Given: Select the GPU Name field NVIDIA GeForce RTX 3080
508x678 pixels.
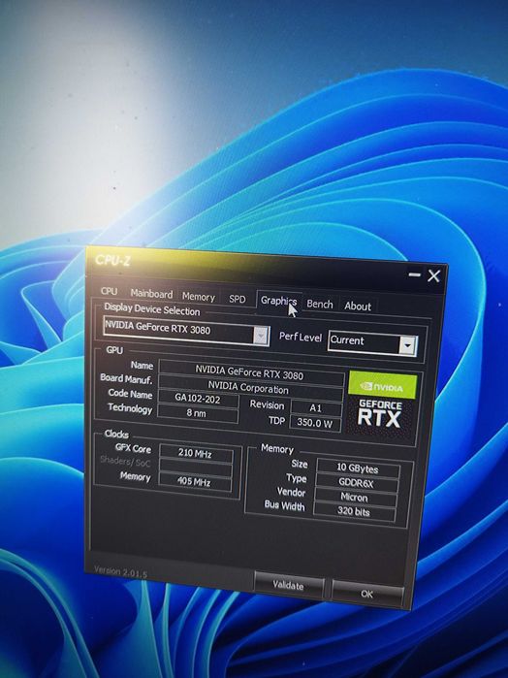Looking at the screenshot, I should tap(251, 371).
